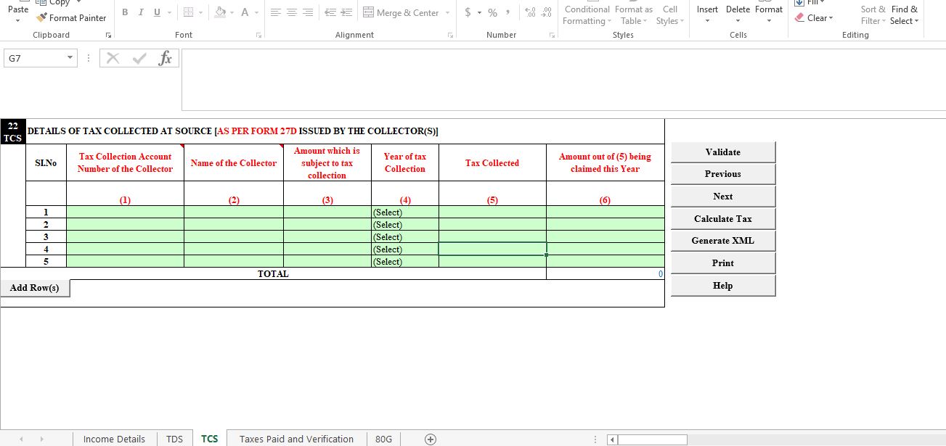Click the Insert Function (fx) icon
This screenshot has height=446, width=946.
tap(166, 57)
